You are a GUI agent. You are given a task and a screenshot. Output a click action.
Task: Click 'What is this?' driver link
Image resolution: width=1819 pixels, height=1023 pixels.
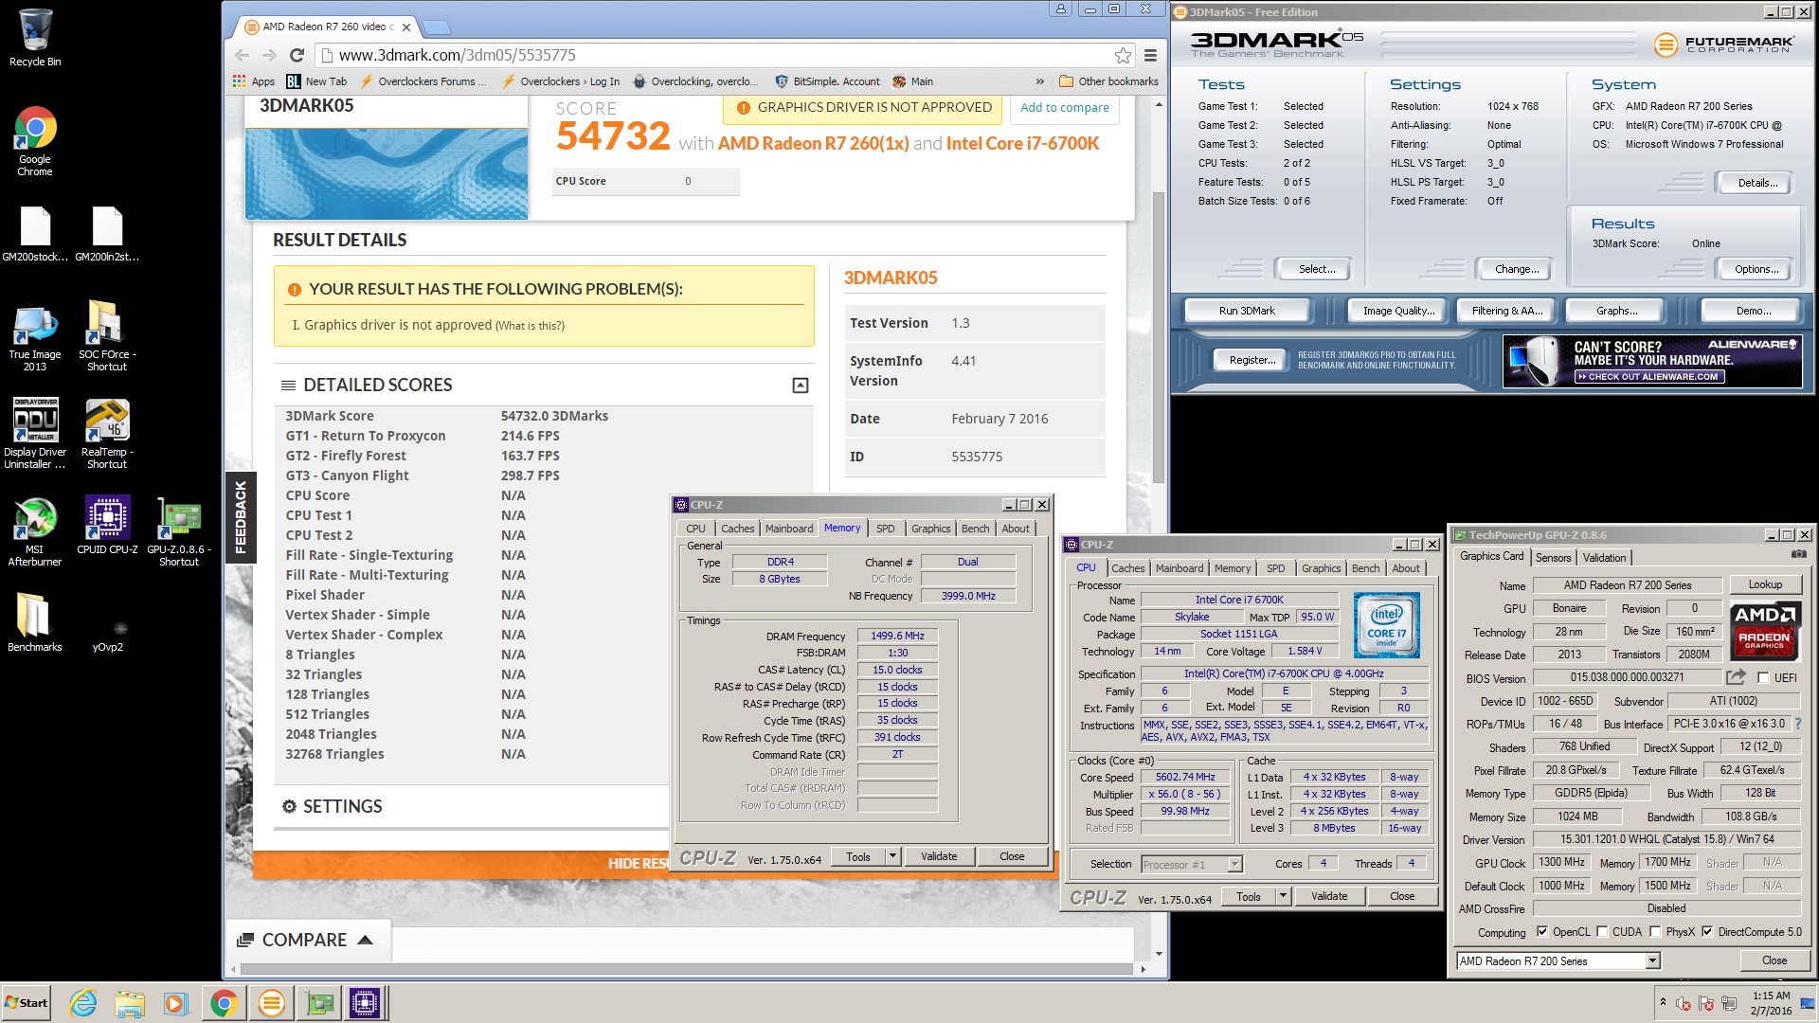tap(530, 326)
